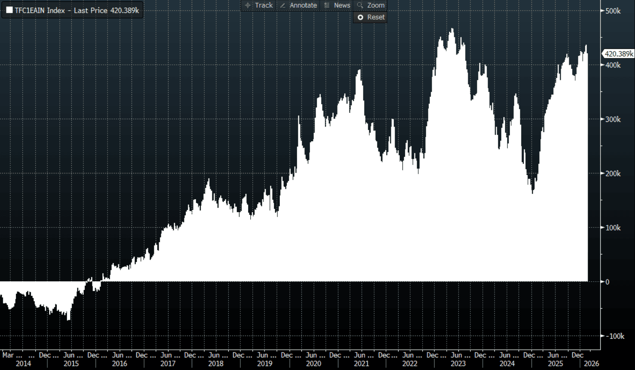Select the Reset radio button
The height and width of the screenshot is (370, 635).
coord(360,17)
